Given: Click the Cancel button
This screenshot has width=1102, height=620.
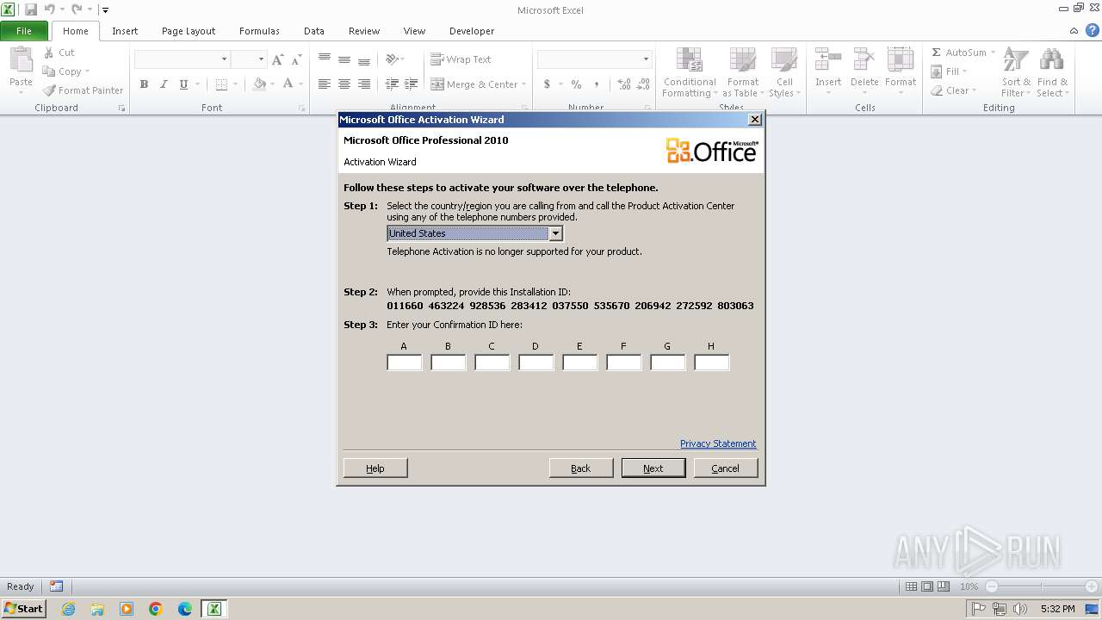Looking at the screenshot, I should click(725, 468).
